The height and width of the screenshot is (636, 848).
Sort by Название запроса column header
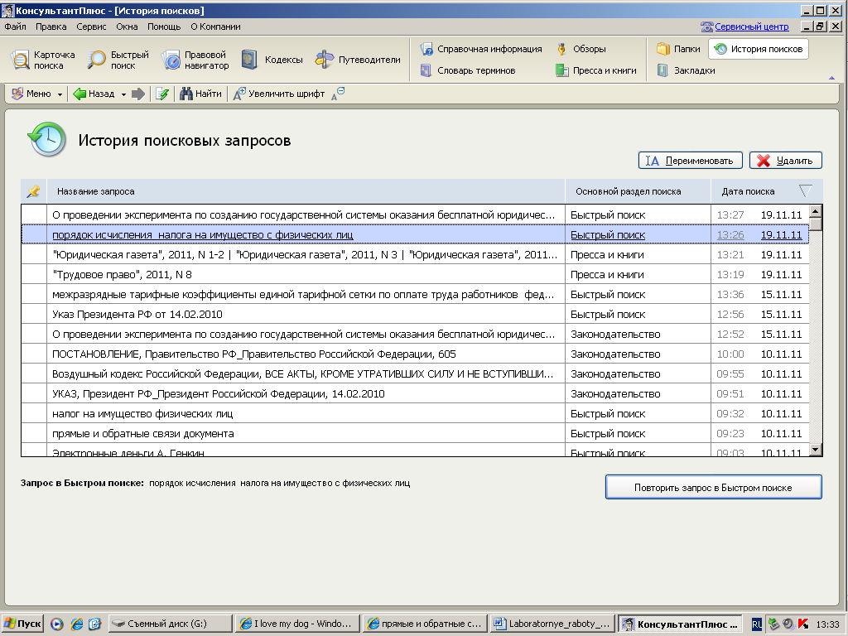click(306, 191)
